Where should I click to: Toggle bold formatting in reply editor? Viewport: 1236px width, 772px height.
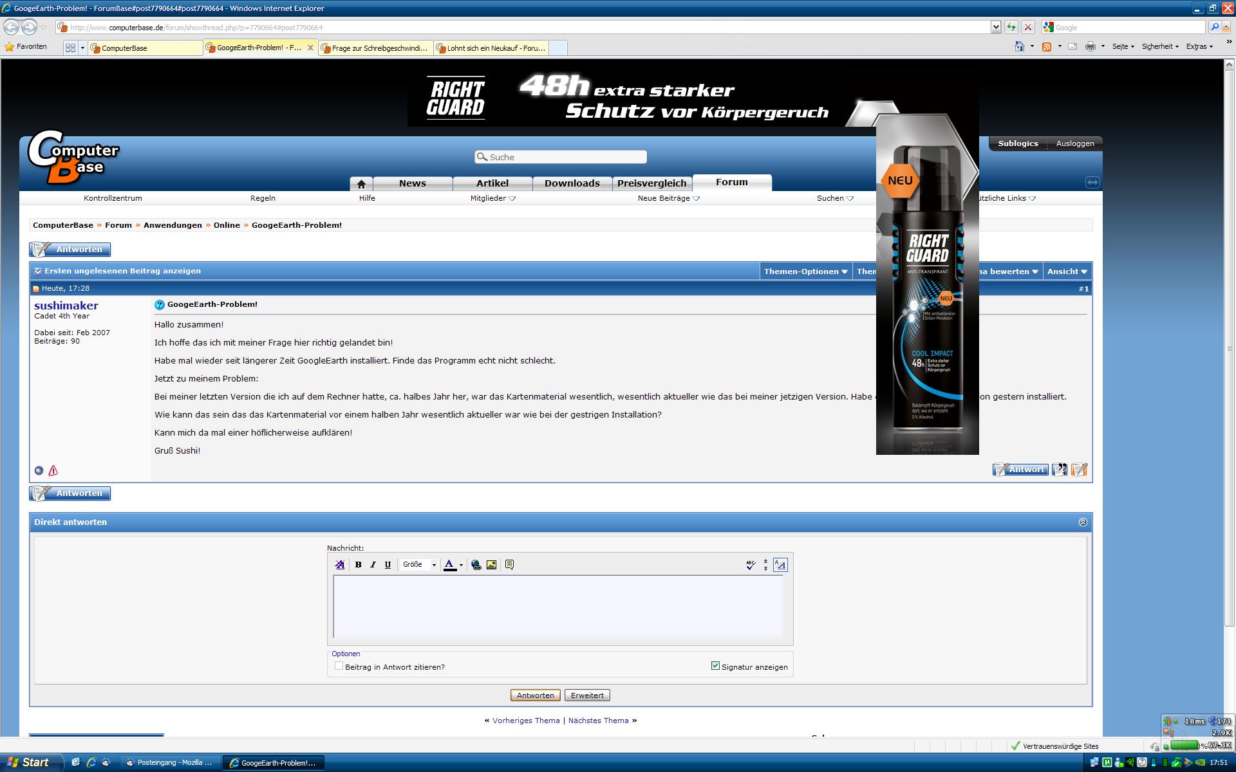tap(358, 565)
